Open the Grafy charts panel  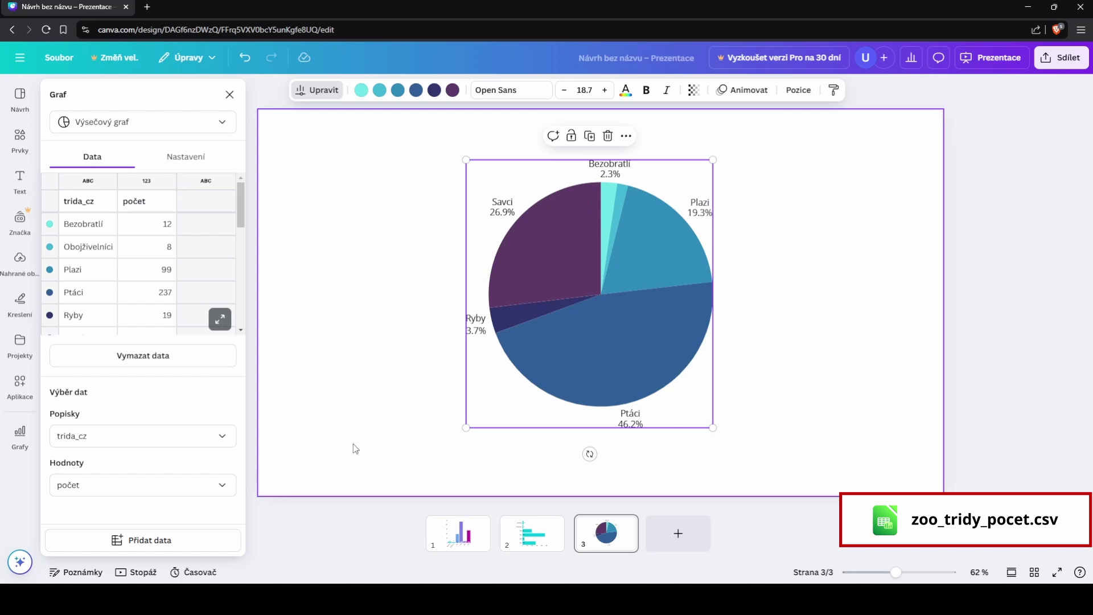(x=20, y=437)
